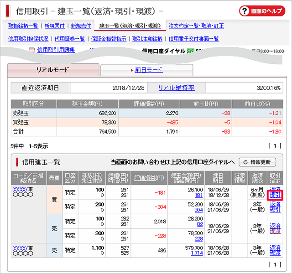Switch to 前日モード tab
292x274 pixels.
[149, 70]
